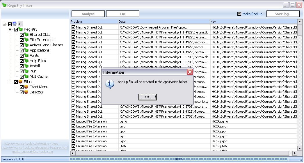The height and width of the screenshot is (163, 304).
Task: Click the Applications green cubes icon
Action: pos(26,50)
